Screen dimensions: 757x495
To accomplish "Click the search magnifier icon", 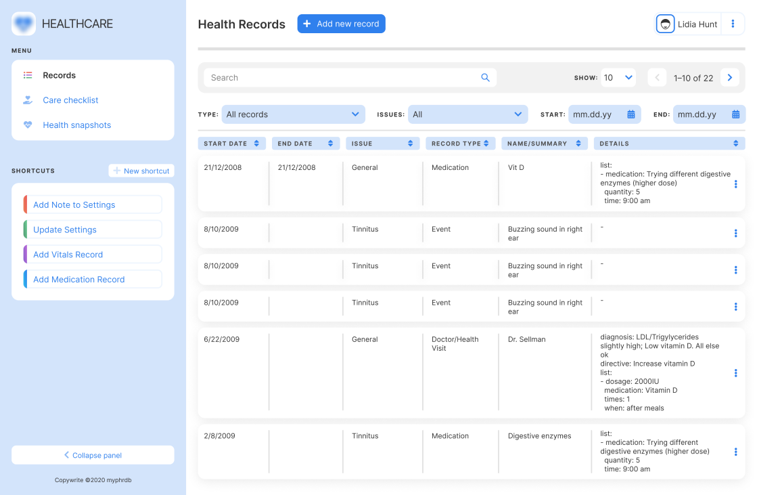I will tap(485, 77).
